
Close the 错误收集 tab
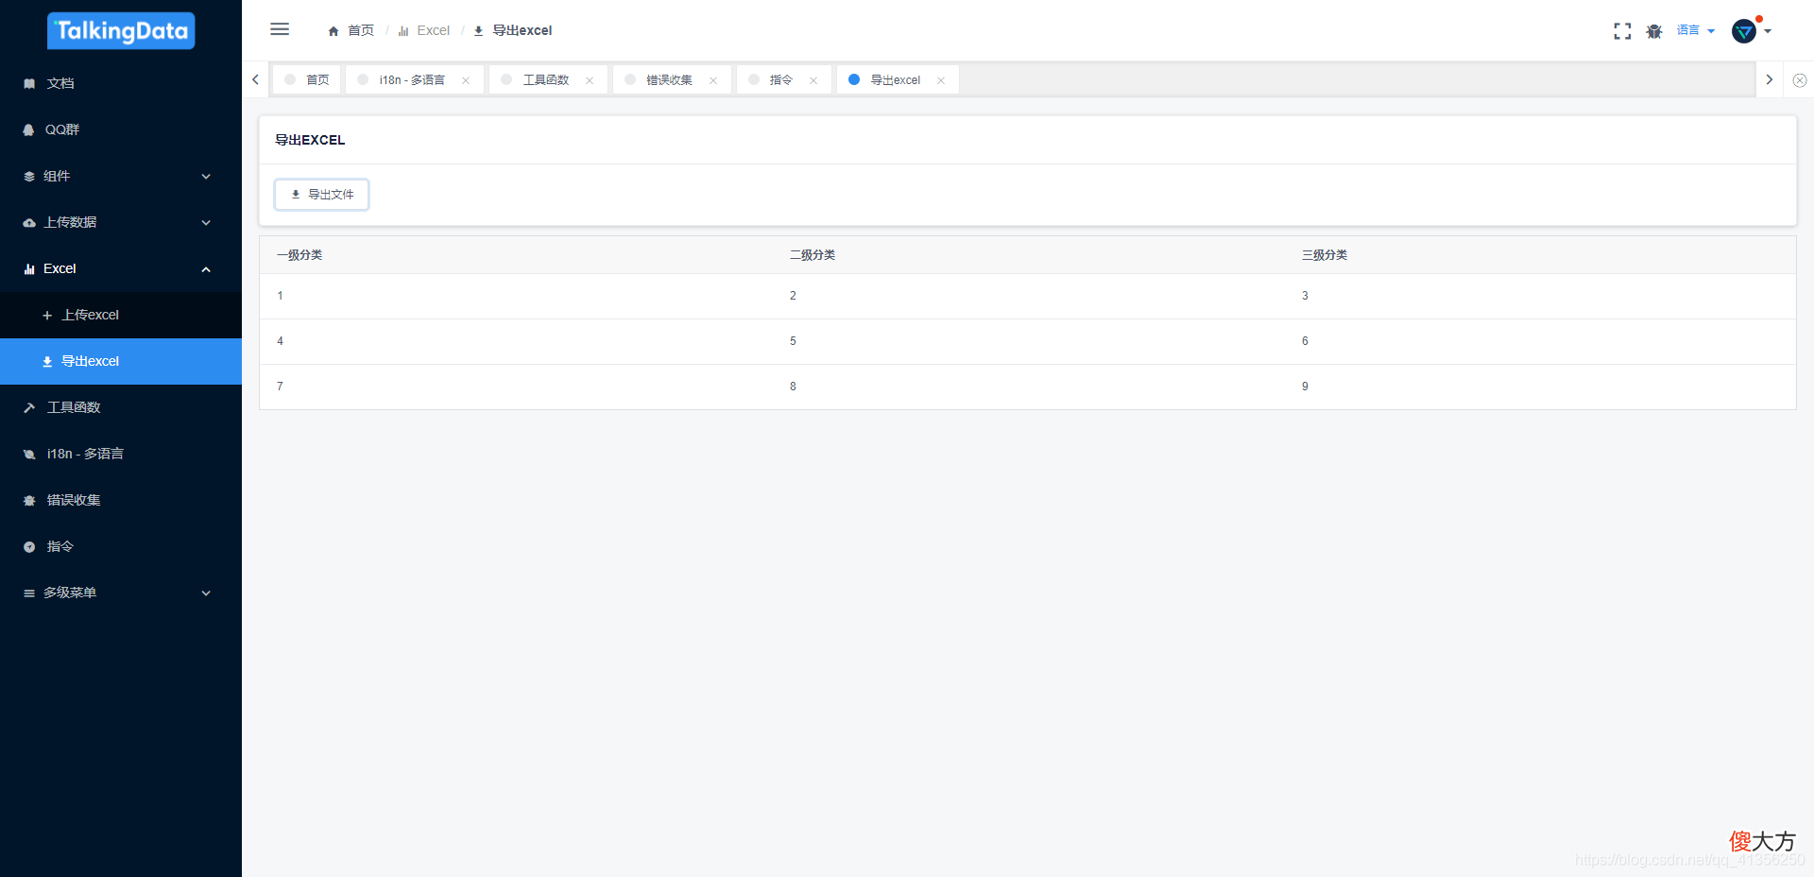coord(713,80)
